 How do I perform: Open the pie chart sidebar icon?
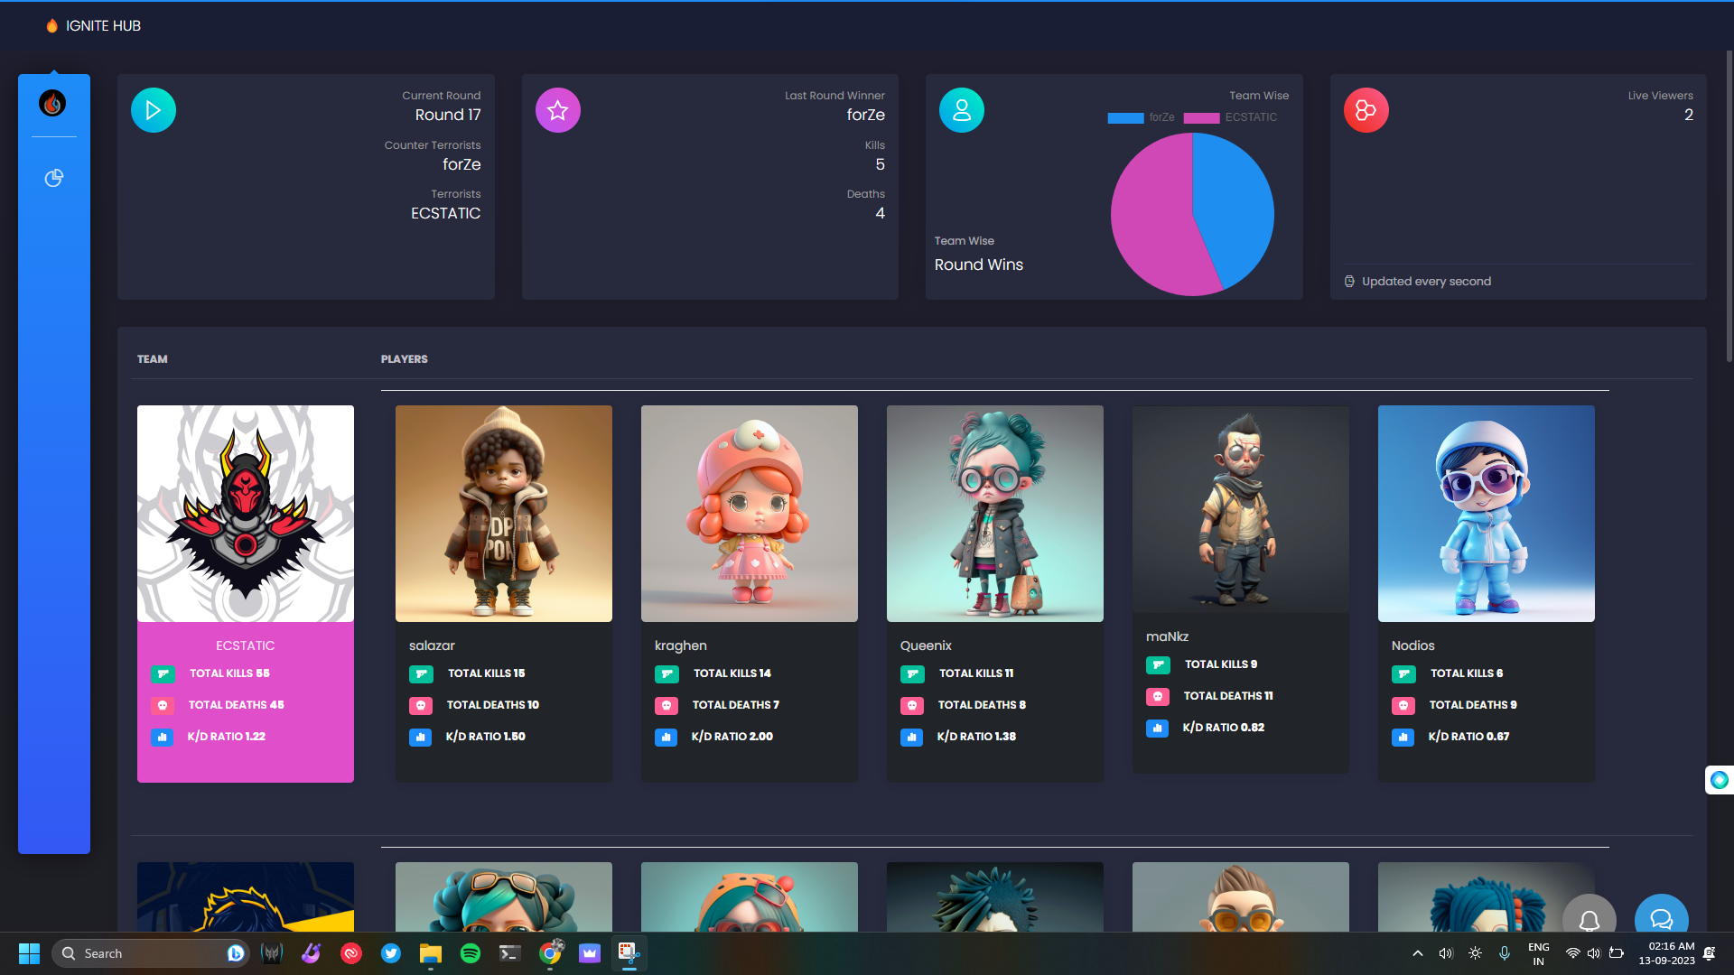(x=54, y=178)
